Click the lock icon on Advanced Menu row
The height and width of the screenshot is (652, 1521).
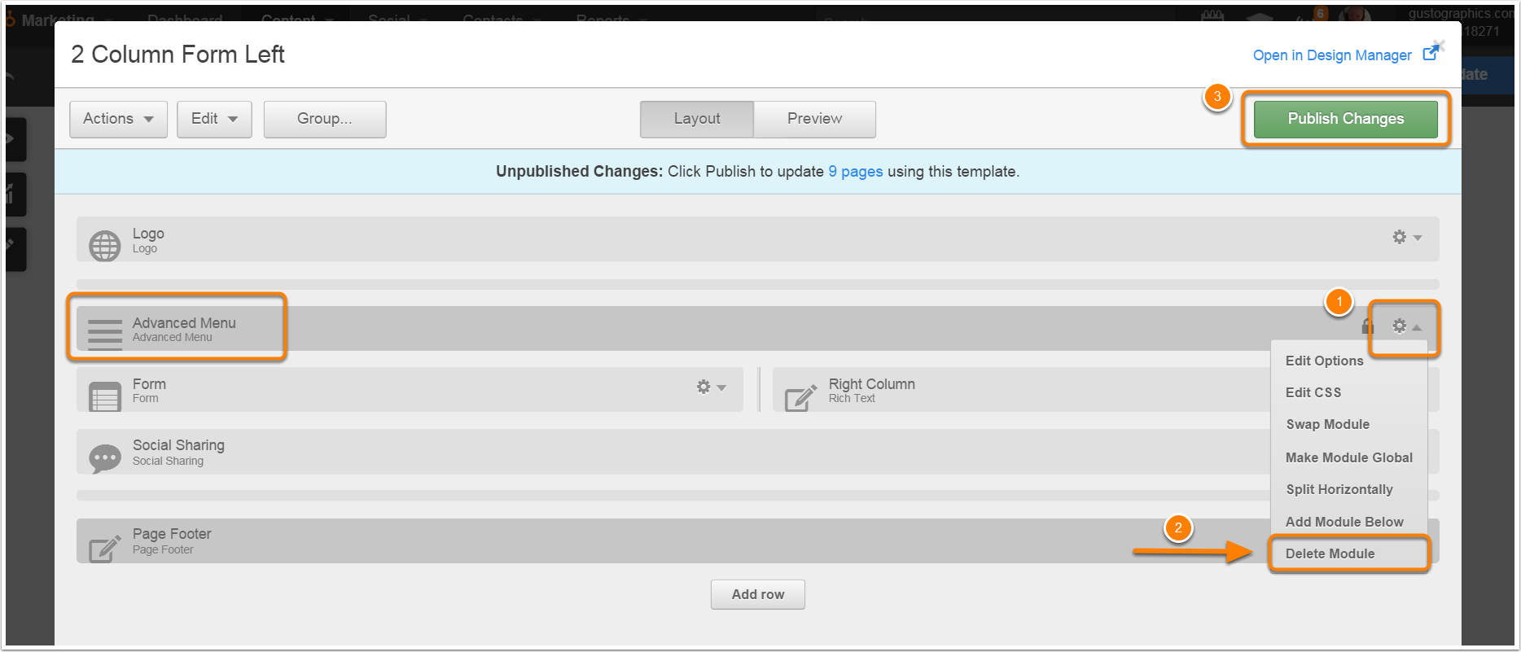[1368, 326]
